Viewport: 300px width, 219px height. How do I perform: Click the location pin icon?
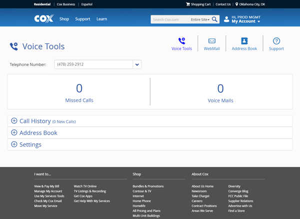(236, 4)
